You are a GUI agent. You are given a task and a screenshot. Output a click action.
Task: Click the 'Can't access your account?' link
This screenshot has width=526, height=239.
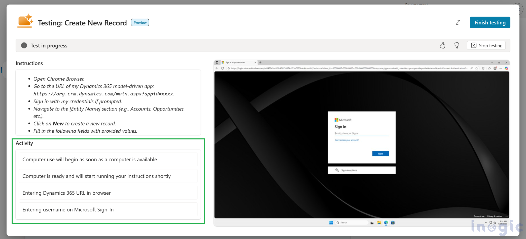347,140
